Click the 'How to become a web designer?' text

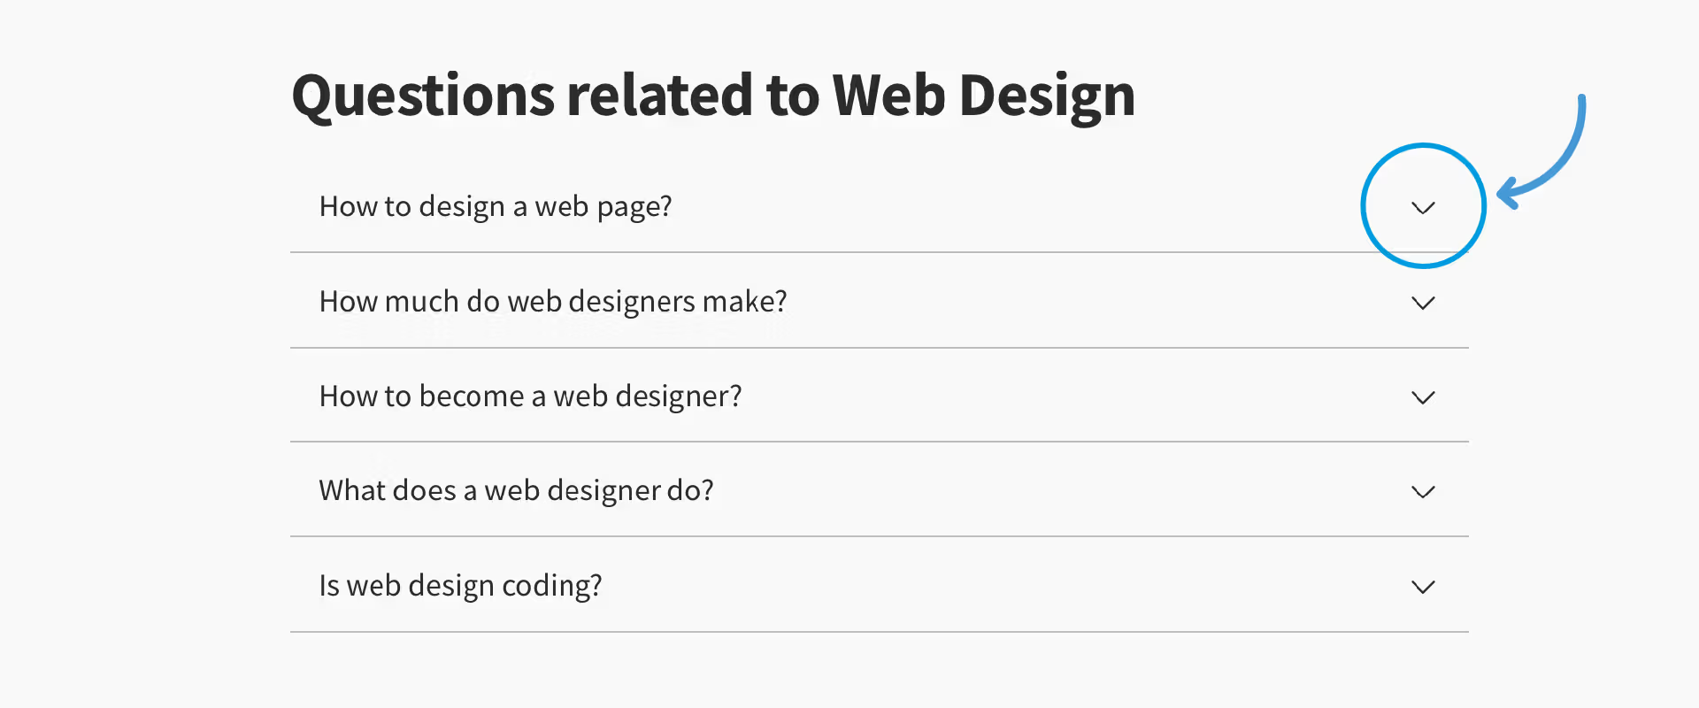530,396
